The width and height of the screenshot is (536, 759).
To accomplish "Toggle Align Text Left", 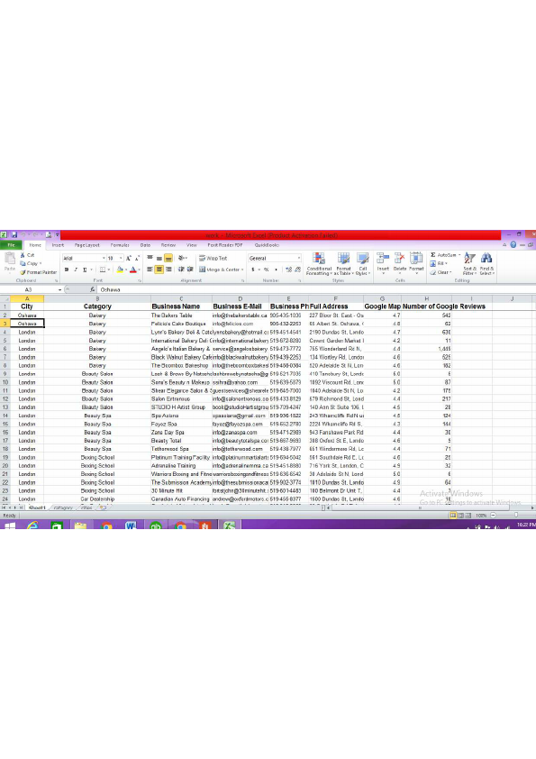I will tap(150, 270).
